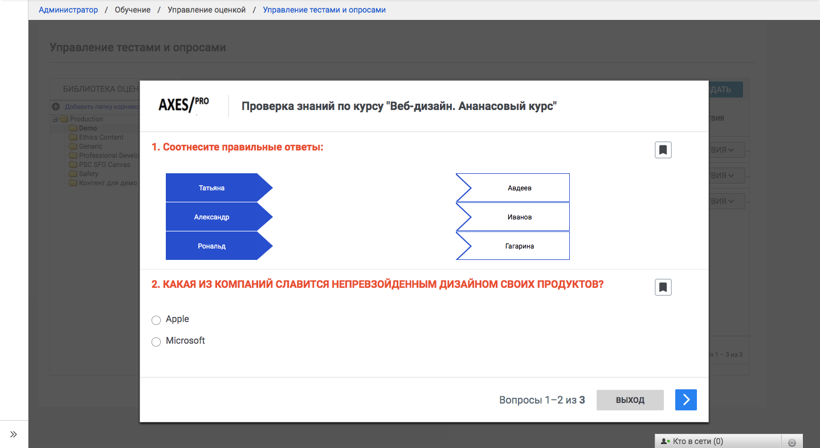Select the Татьяна matching item

[x=219, y=188]
